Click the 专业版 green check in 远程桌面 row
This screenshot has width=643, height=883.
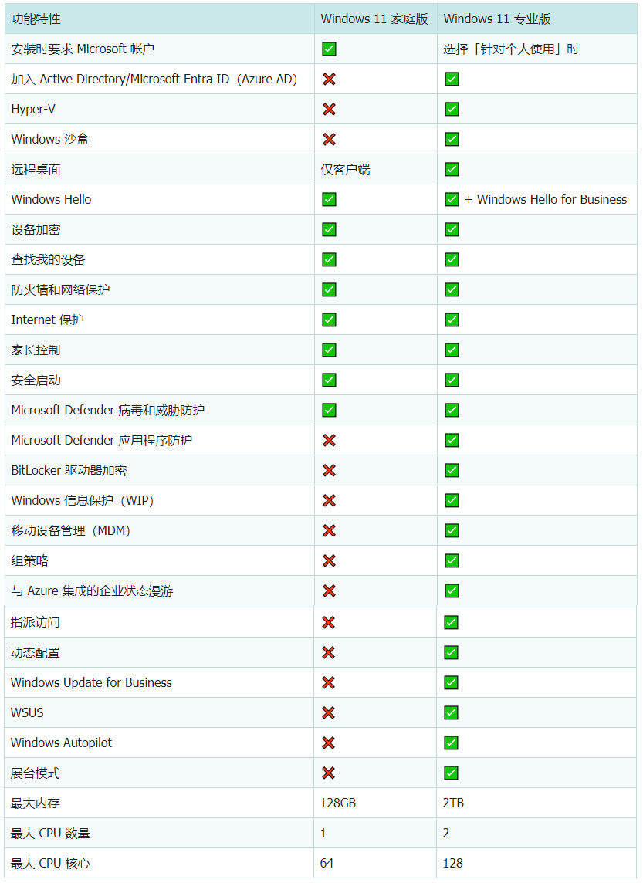point(452,170)
